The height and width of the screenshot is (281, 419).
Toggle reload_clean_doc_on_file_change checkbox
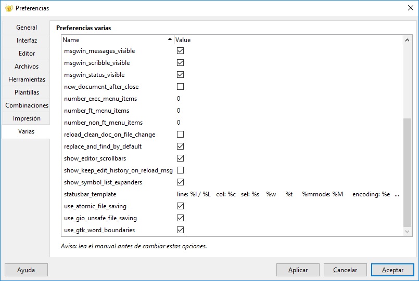(x=181, y=135)
